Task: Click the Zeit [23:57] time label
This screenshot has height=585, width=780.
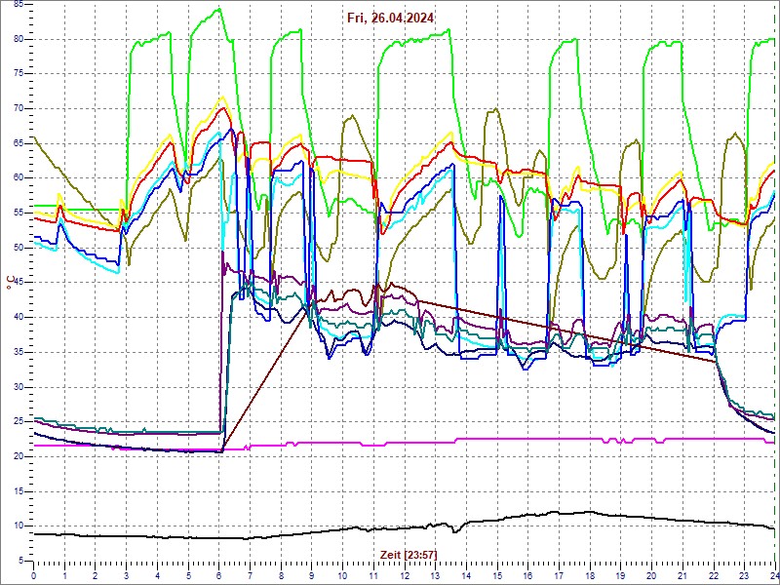Action: [x=409, y=555]
